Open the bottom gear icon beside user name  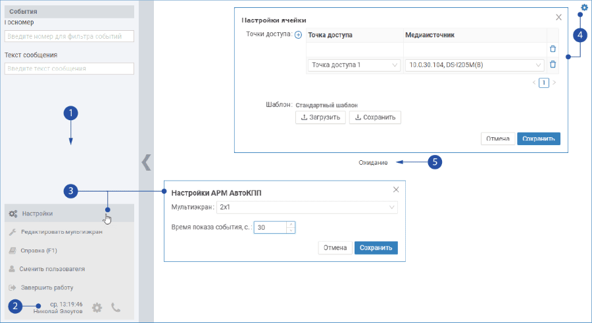(x=97, y=307)
